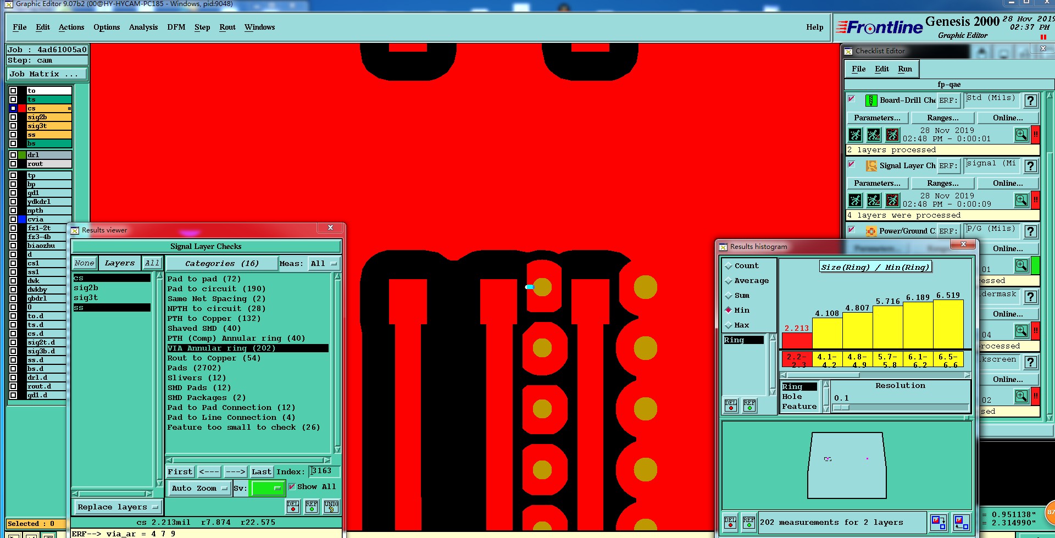This screenshot has height=538, width=1055.
Task: Open the Analysis menu
Action: coord(143,27)
